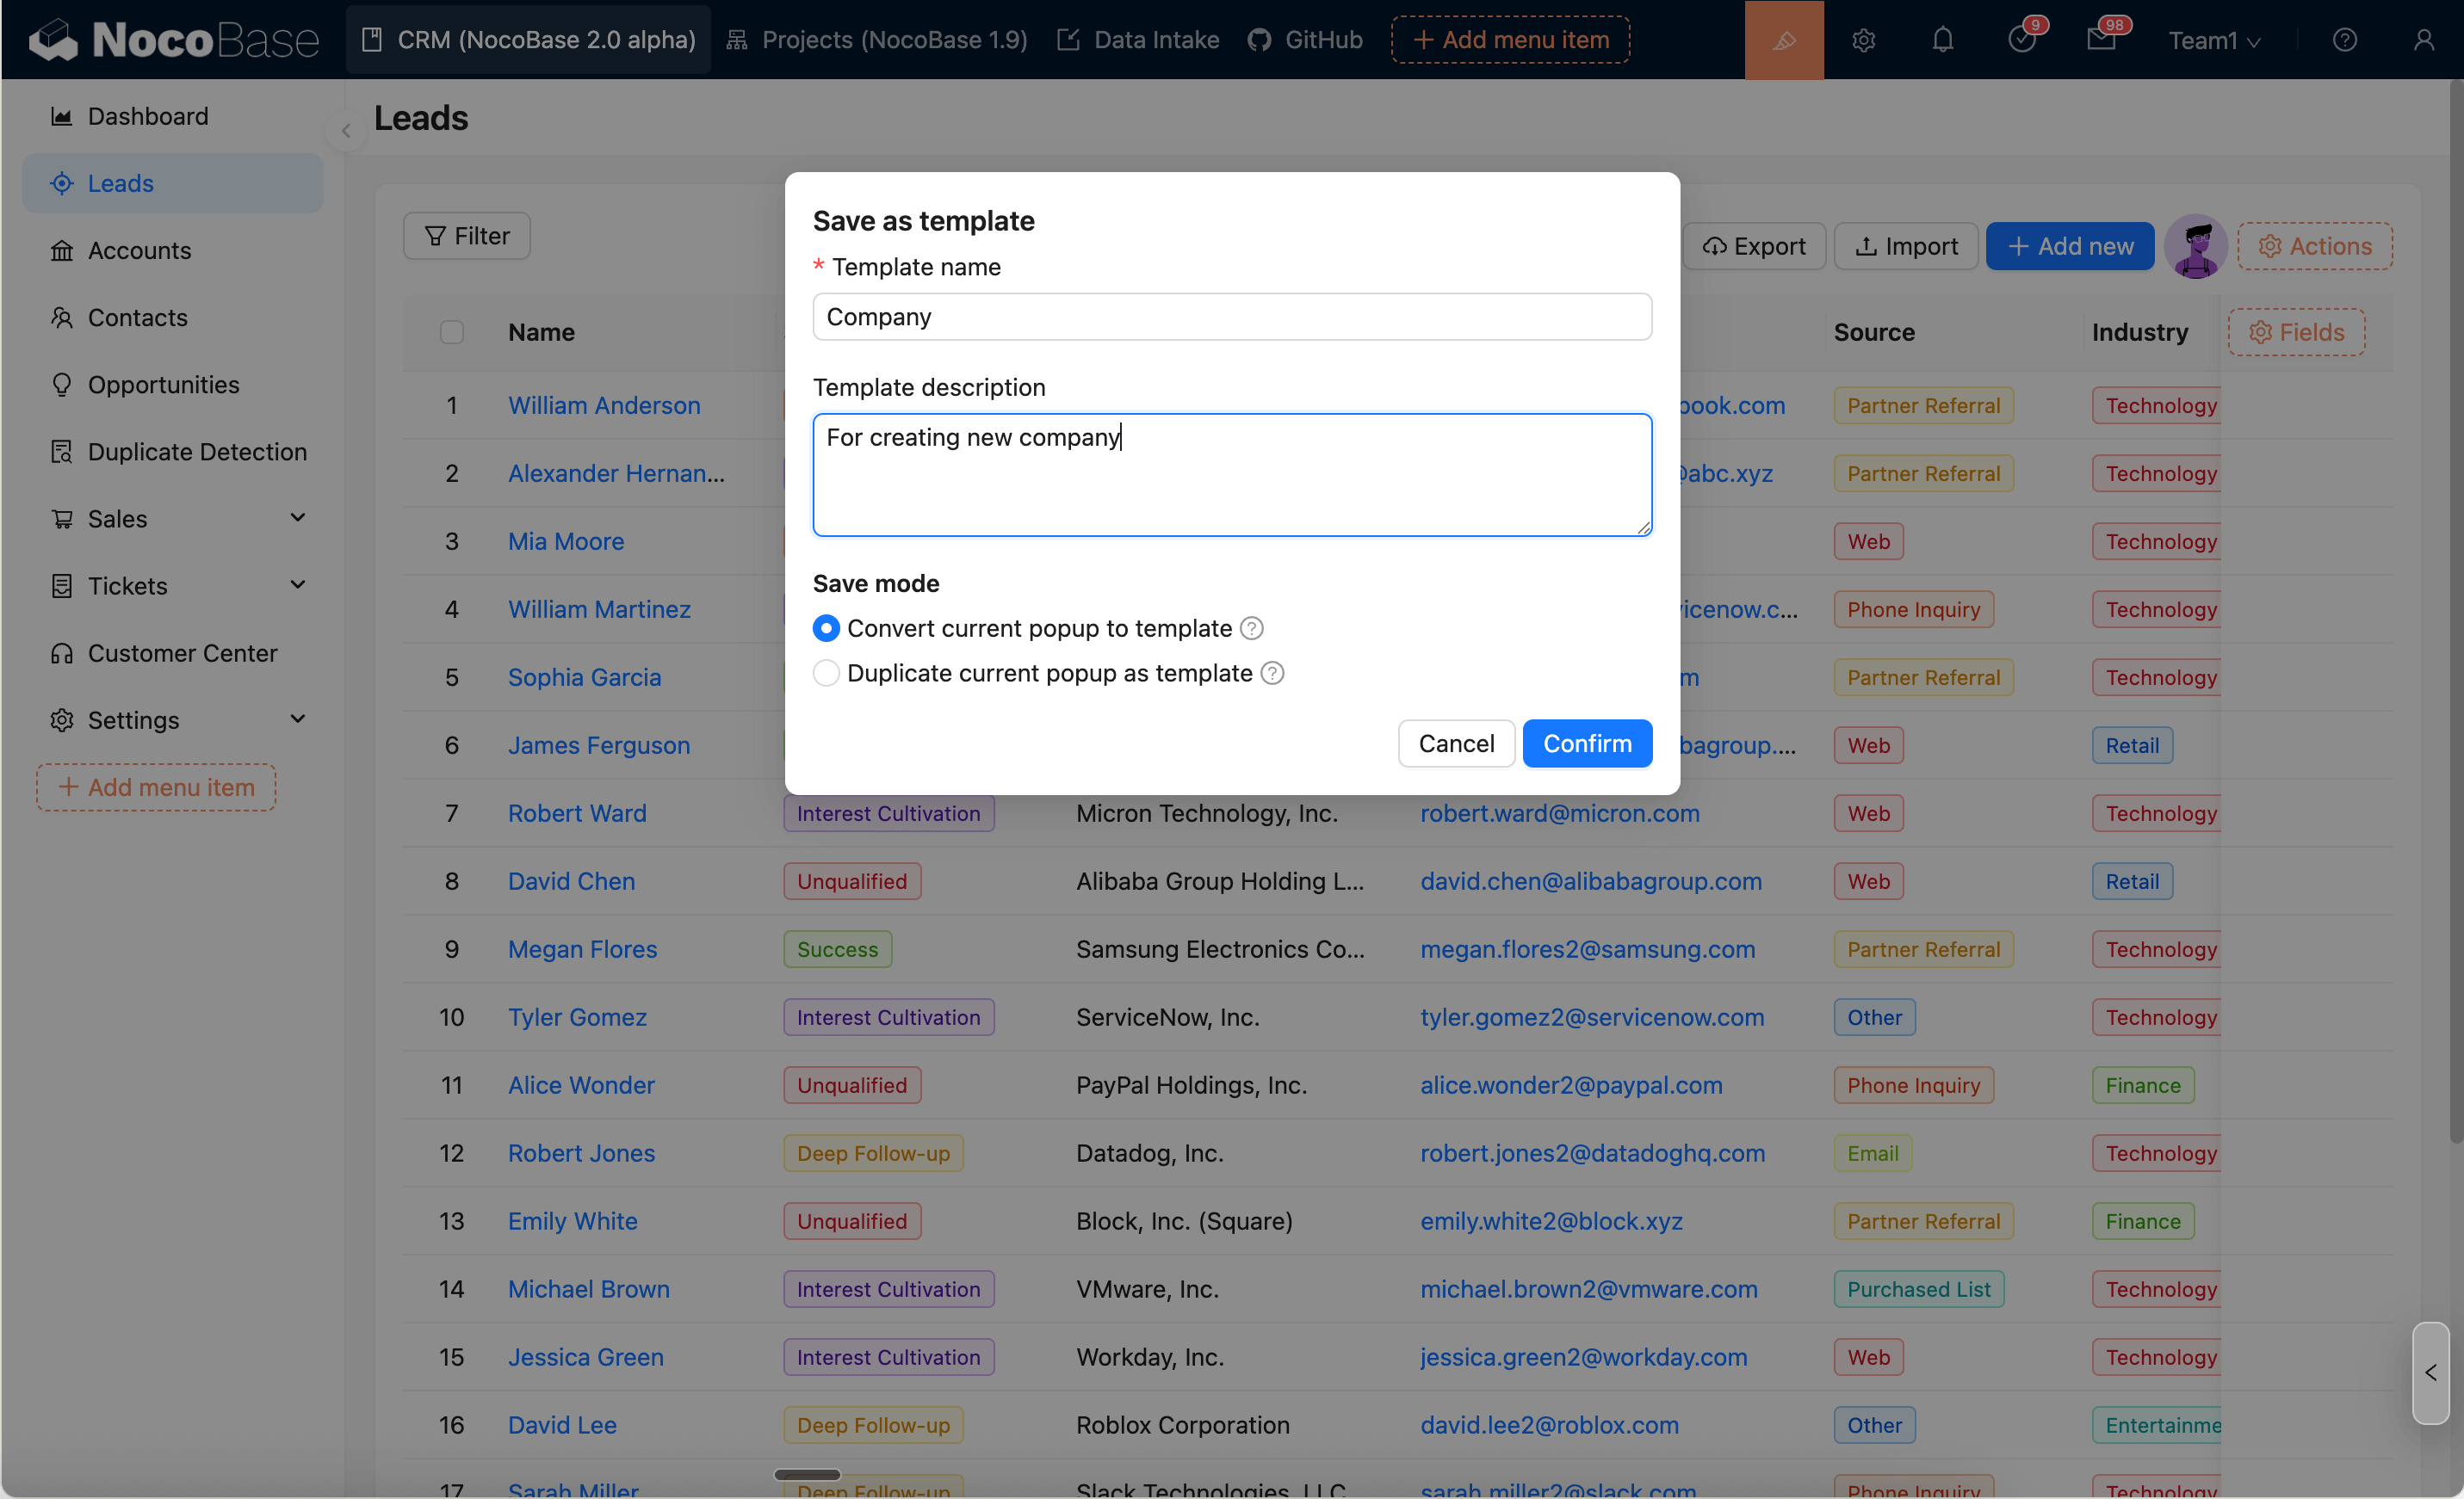Screen dimensions: 2464x1499
Task: Go to Accounts in the sidebar
Action: tap(139, 250)
